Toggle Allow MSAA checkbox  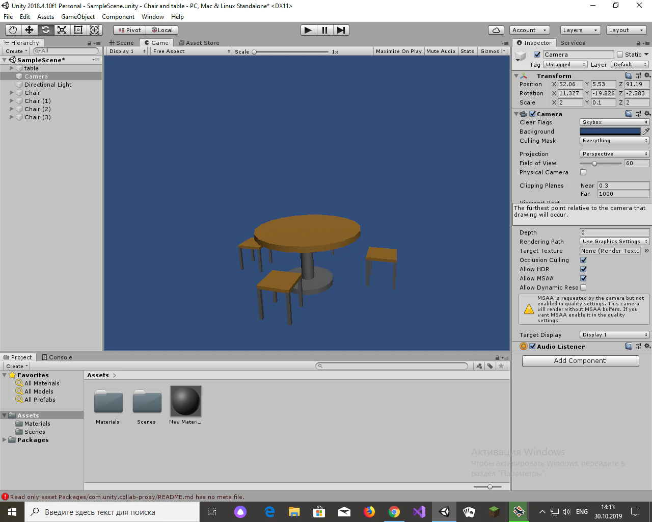583,278
